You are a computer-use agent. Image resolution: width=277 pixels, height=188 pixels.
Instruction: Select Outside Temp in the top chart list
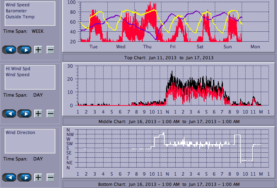pos(20,17)
